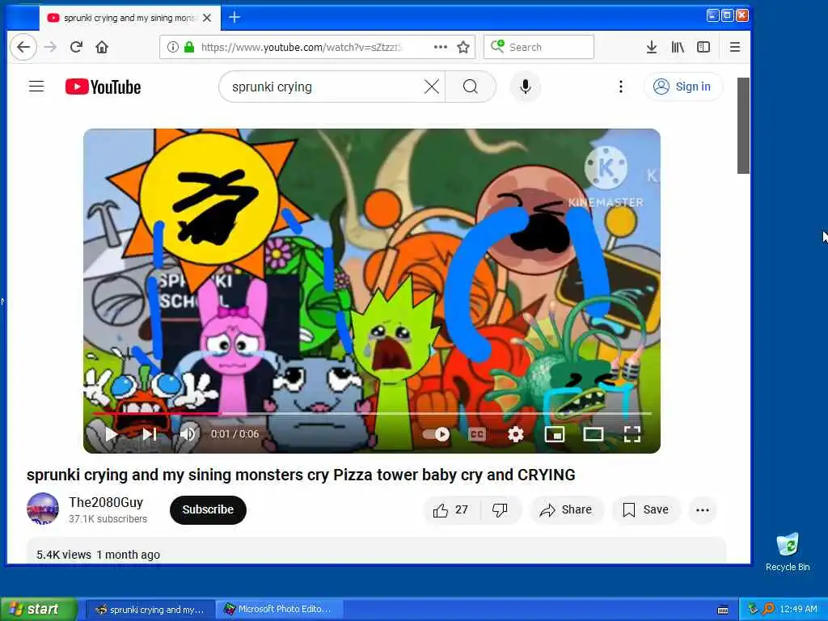Go back with the browser back arrow
The height and width of the screenshot is (621, 828).
(x=23, y=47)
